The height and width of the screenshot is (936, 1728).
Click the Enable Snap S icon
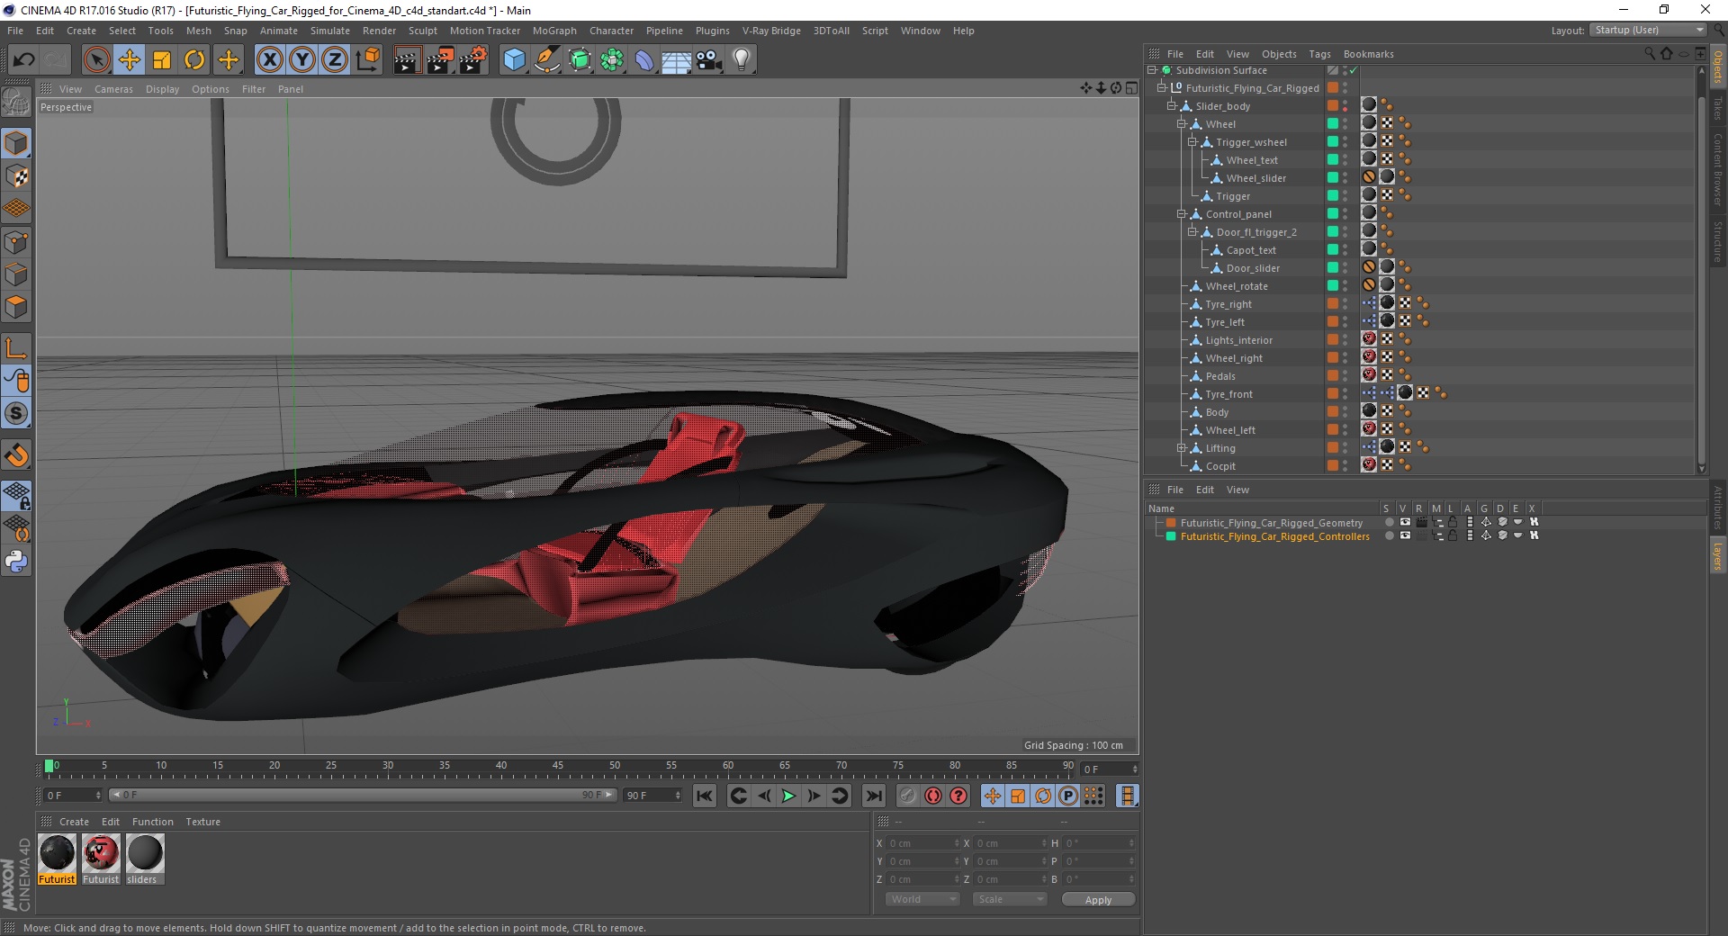(16, 414)
